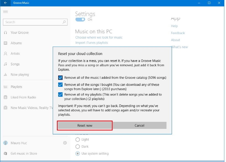Open settings gear next to Mauro Huc
226x162 pixels.
pyautogui.click(x=65, y=143)
